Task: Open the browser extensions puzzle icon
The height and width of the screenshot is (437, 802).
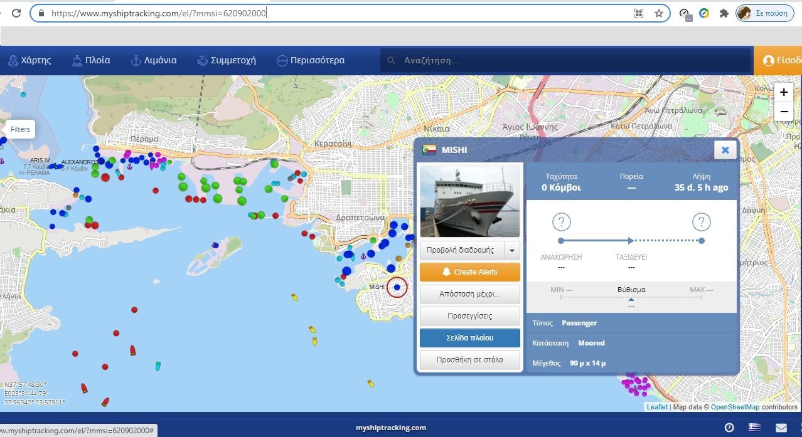Action: coord(724,13)
